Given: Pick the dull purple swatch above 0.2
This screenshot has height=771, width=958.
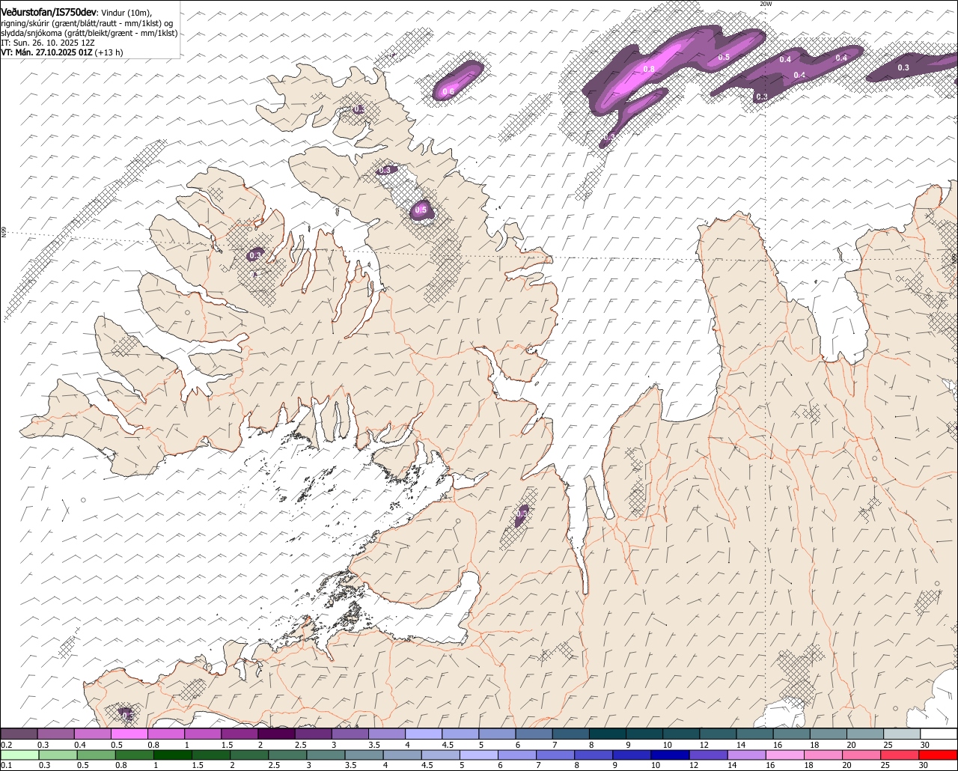Looking at the screenshot, I should coord(19,734).
